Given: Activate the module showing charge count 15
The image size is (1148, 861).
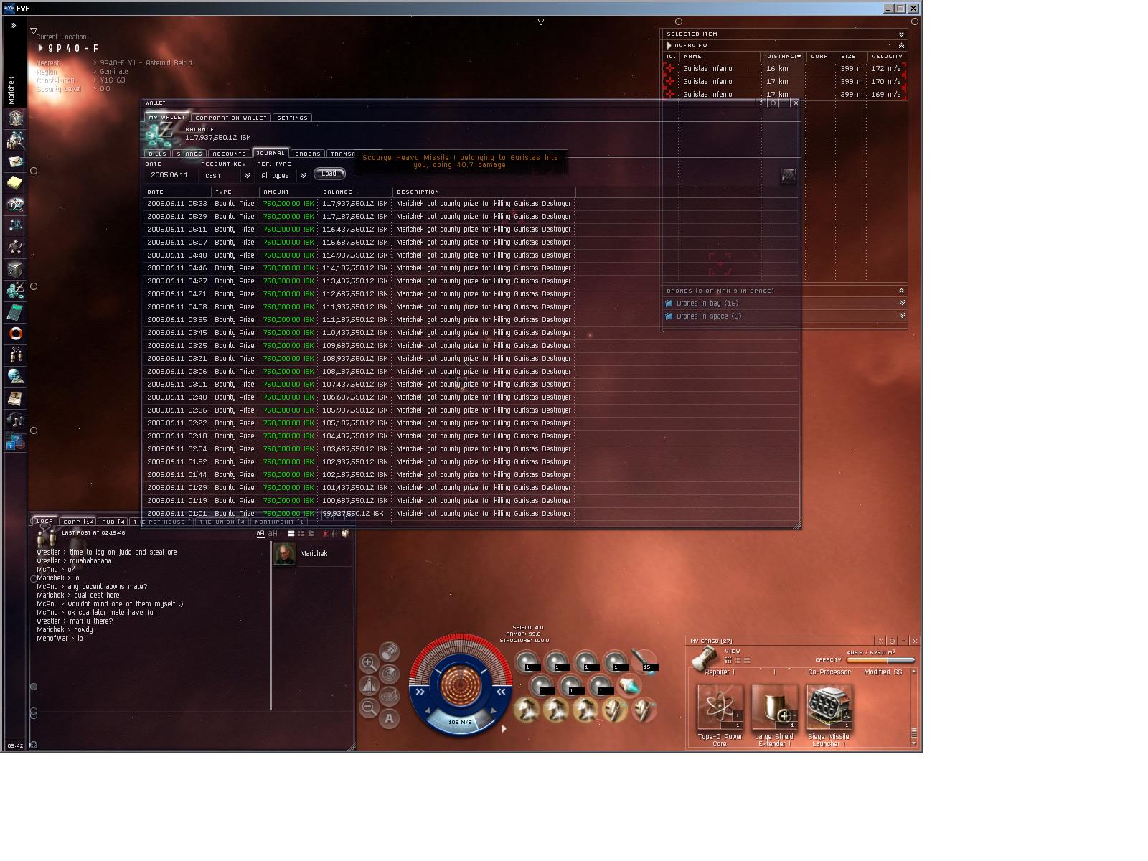Looking at the screenshot, I should pyautogui.click(x=644, y=661).
